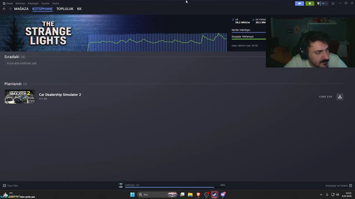Screen dimensions: 355x199
Task: Click the network tray icon
Action: pos(333,195)
